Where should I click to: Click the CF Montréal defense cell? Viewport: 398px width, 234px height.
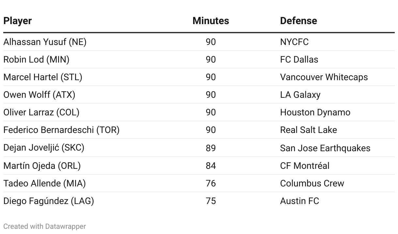[x=304, y=166]
